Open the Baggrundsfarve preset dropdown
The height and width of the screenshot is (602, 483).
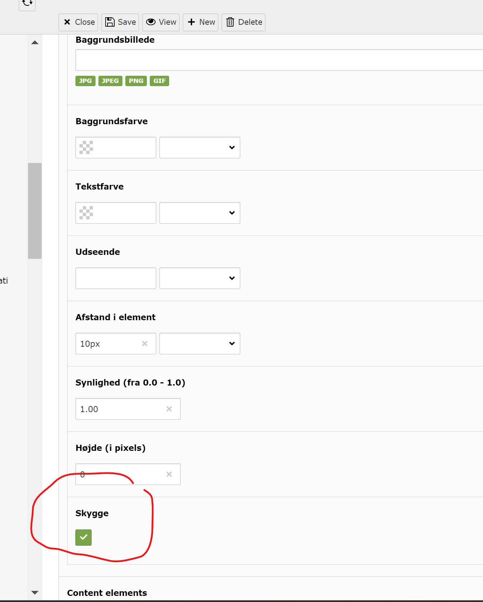click(x=200, y=148)
